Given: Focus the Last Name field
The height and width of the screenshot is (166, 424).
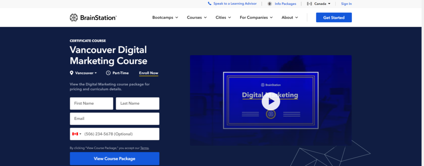Looking at the screenshot, I should [137, 103].
